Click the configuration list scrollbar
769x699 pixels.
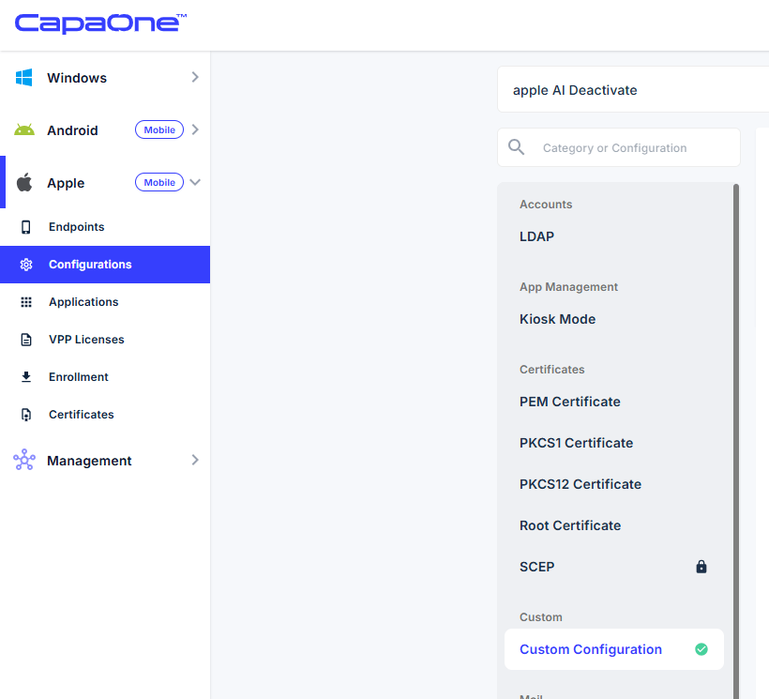pos(736,442)
